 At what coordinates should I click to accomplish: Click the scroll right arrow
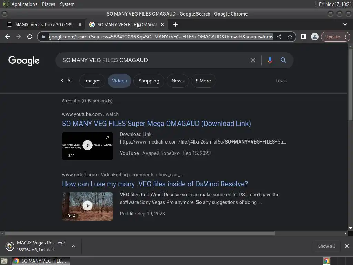coord(345,234)
